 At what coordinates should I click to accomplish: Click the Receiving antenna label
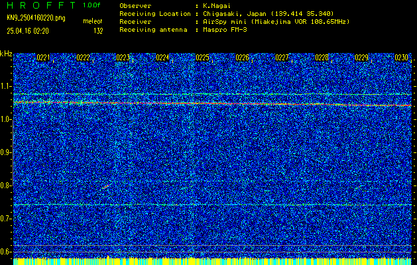pos(153,30)
